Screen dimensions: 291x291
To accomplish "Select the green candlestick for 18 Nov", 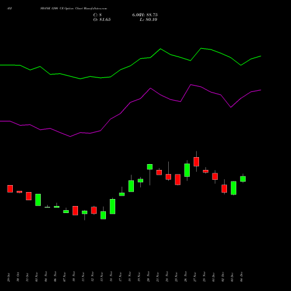I will pyautogui.click(x=131, y=186).
